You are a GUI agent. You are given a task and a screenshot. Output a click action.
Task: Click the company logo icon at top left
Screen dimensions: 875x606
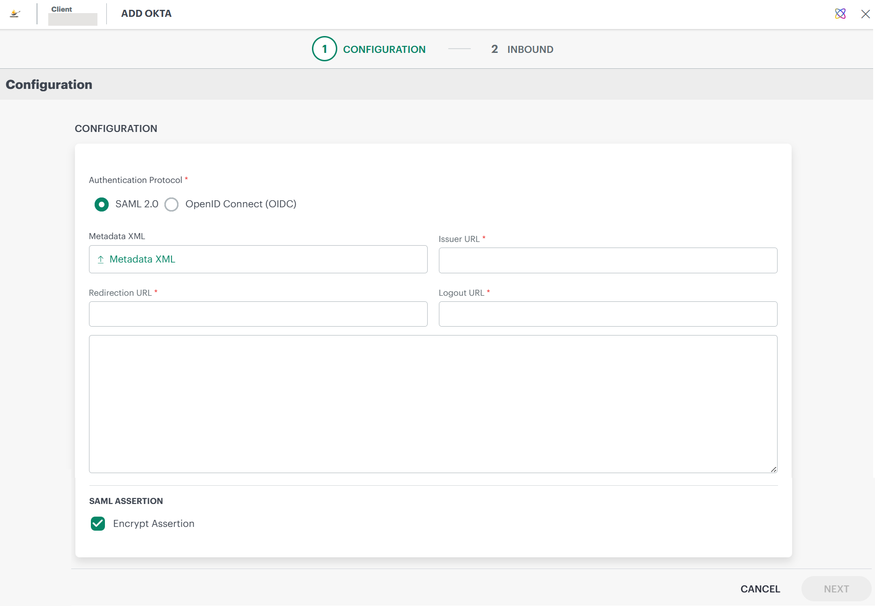coord(15,14)
